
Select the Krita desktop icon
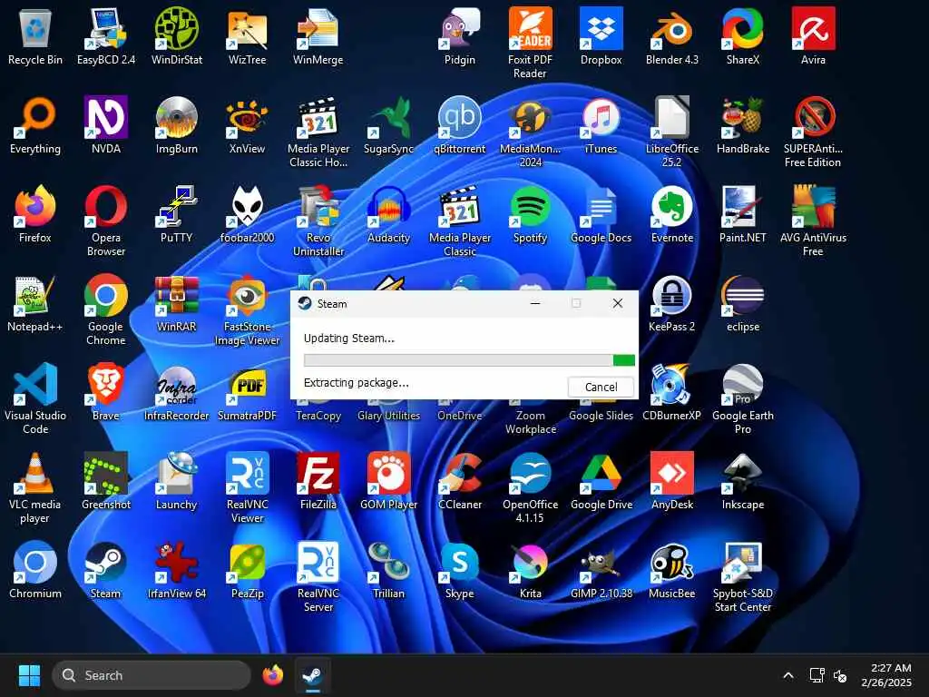tap(530, 570)
